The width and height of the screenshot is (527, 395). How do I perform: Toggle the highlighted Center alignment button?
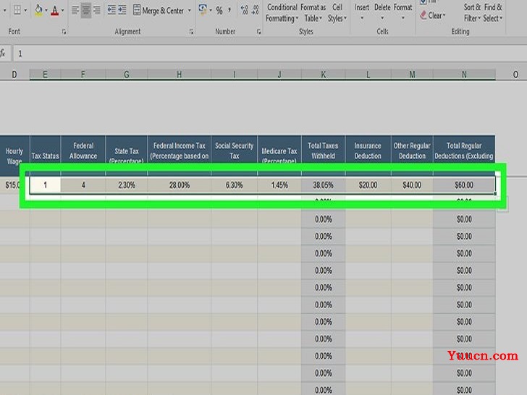86,10
